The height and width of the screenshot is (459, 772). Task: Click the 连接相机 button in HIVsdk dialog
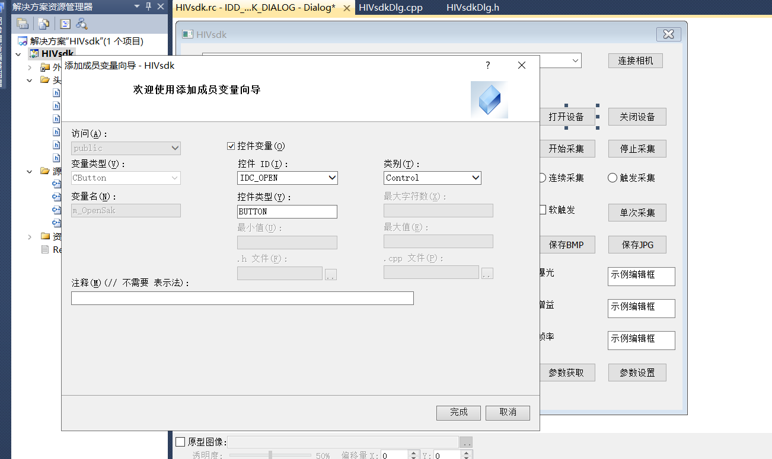[x=636, y=60]
